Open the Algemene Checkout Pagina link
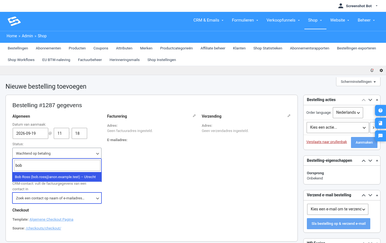Screen dimensions: 386x243 coord(51,220)
